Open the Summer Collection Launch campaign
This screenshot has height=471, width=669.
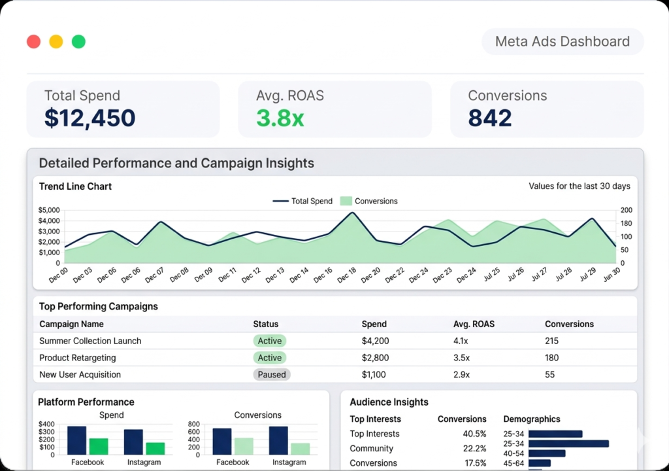click(90, 341)
